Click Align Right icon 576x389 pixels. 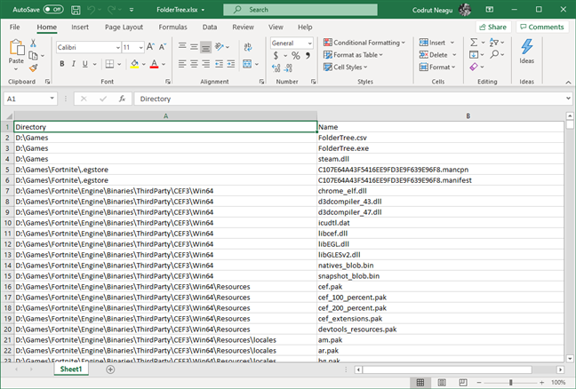click(205, 64)
